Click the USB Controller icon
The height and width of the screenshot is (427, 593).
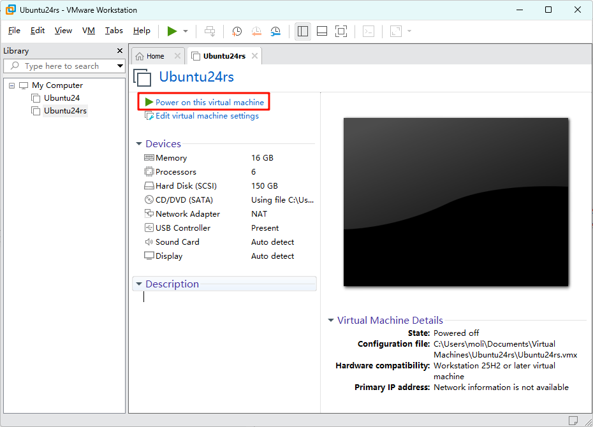point(149,228)
